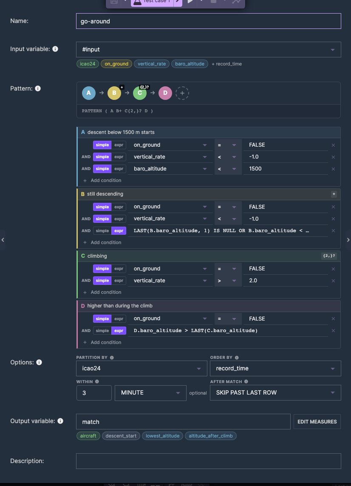The image size is (351, 486).
Task: Click the WITHIN info icon
Action: click(x=97, y=382)
